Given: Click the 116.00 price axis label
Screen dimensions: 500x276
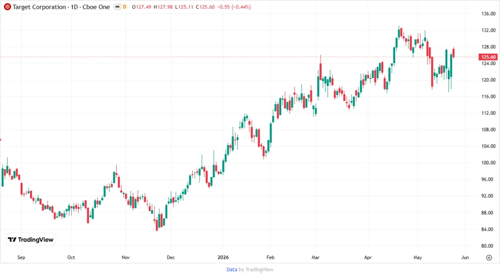Looking at the screenshot, I should pyautogui.click(x=488, y=96).
